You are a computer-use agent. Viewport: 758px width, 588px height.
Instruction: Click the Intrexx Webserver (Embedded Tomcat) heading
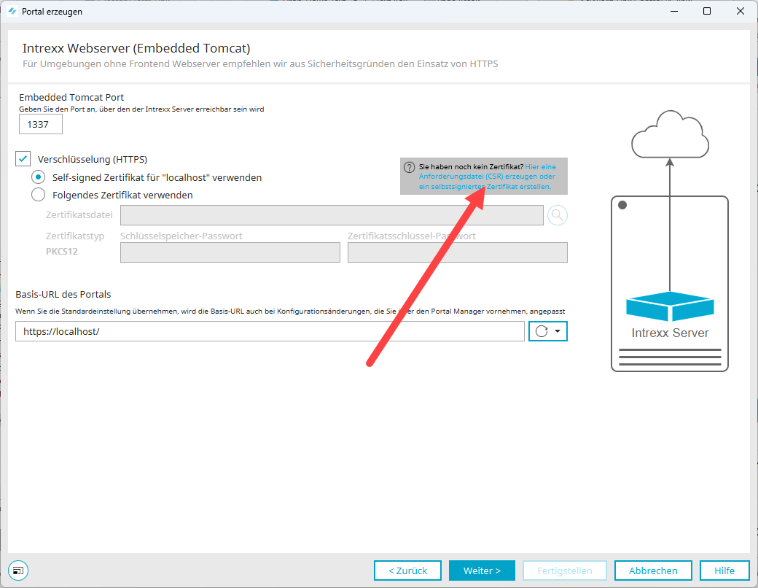pyautogui.click(x=136, y=48)
